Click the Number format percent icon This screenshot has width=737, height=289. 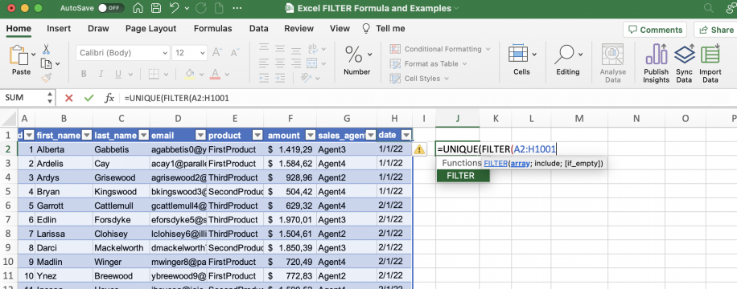353,55
